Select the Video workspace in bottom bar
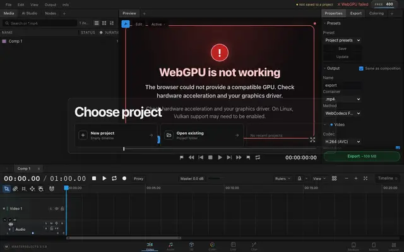The width and height of the screenshot is (404, 252). click(x=150, y=246)
